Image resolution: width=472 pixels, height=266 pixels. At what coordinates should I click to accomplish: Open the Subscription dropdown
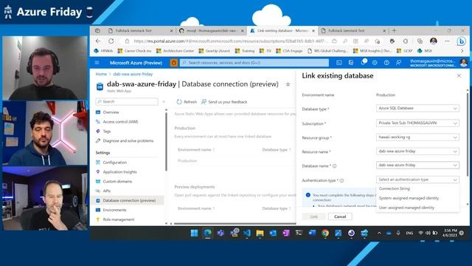point(417,123)
